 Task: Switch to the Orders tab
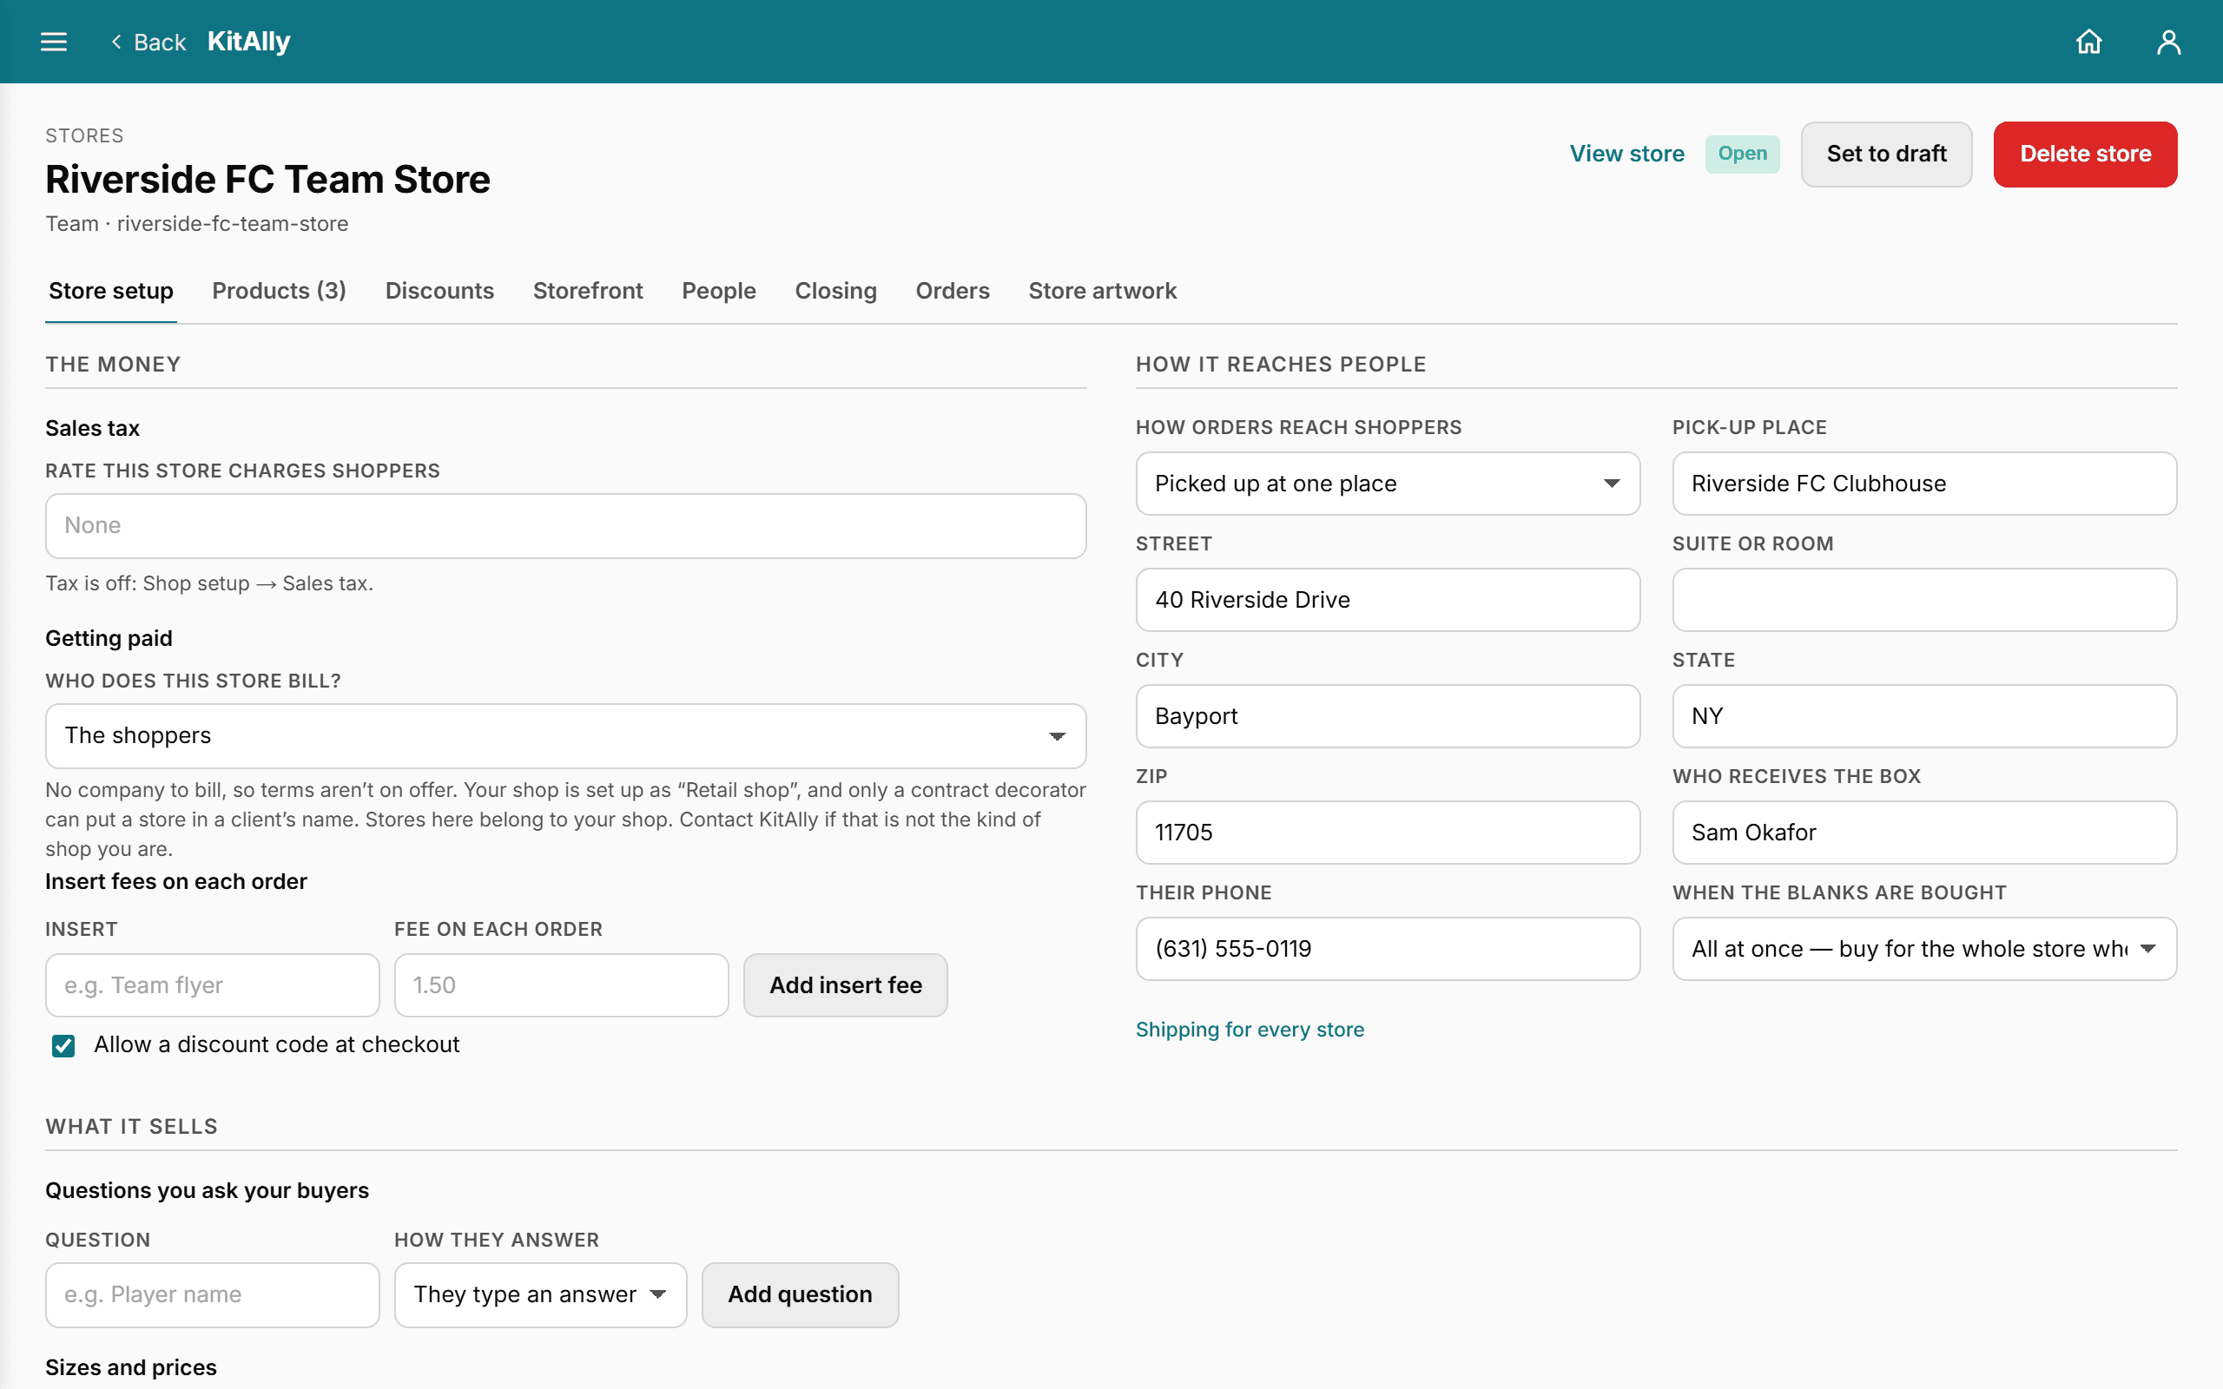(x=953, y=291)
